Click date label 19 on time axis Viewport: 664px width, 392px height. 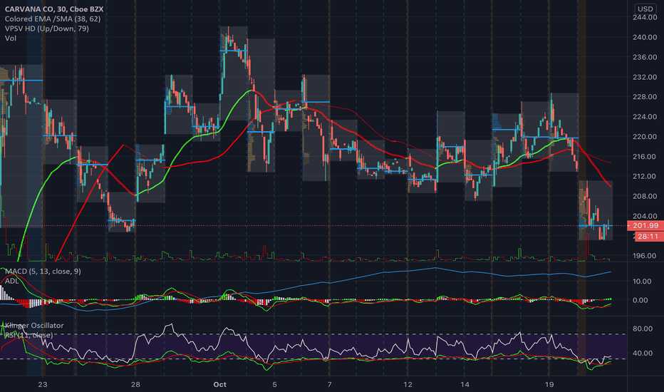click(549, 385)
